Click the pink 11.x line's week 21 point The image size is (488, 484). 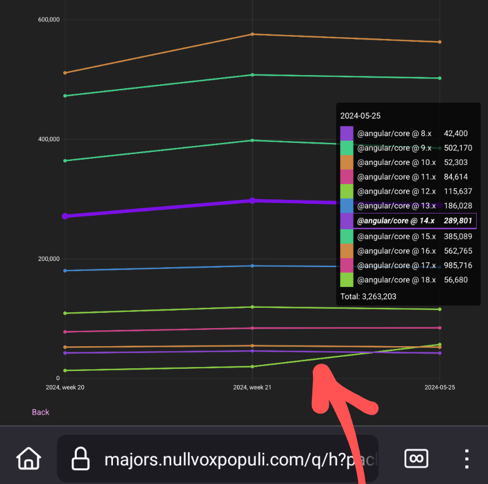pos(252,328)
